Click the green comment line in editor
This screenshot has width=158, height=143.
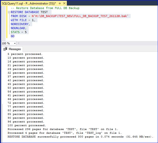[45, 8]
